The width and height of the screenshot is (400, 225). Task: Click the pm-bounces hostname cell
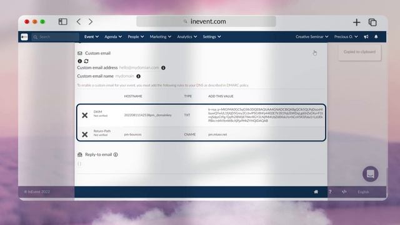click(132, 134)
